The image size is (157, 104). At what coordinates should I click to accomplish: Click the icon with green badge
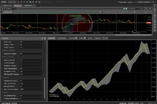tap(30, 2)
